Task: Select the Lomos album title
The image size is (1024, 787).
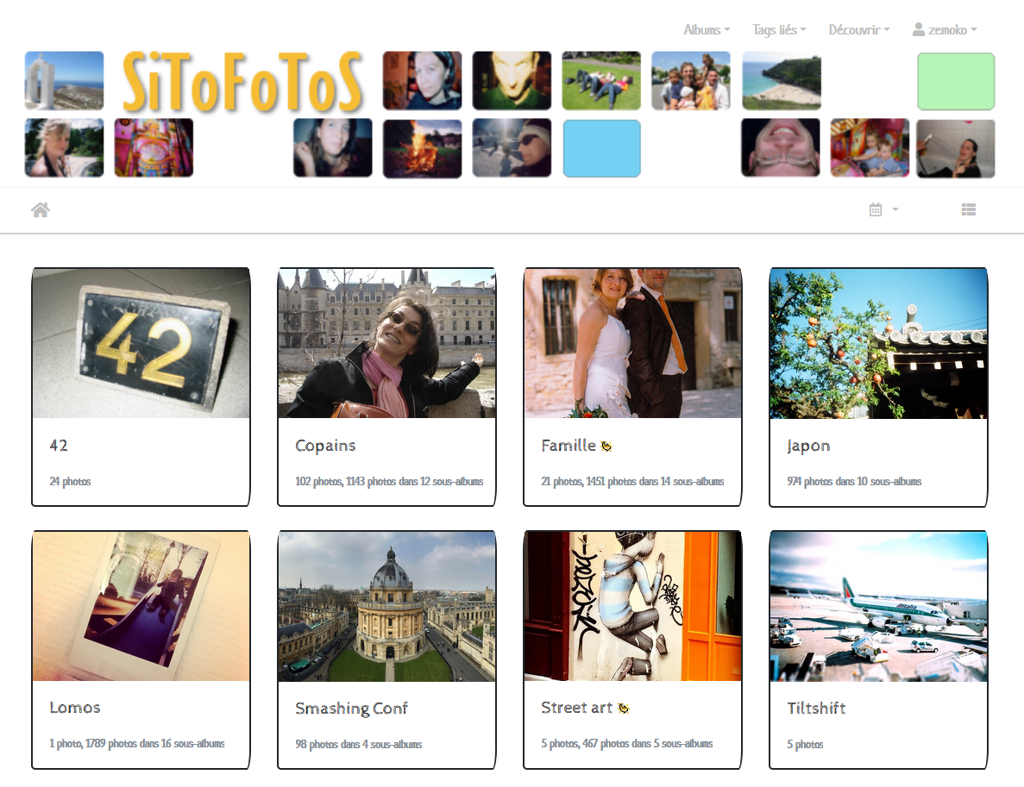Action: pos(75,708)
